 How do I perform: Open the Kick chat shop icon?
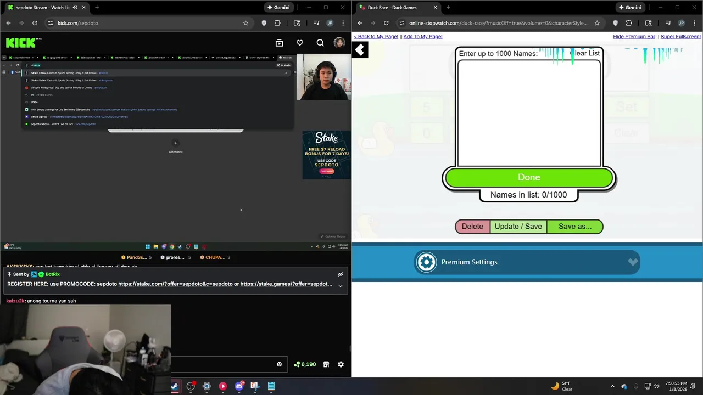pos(326,364)
